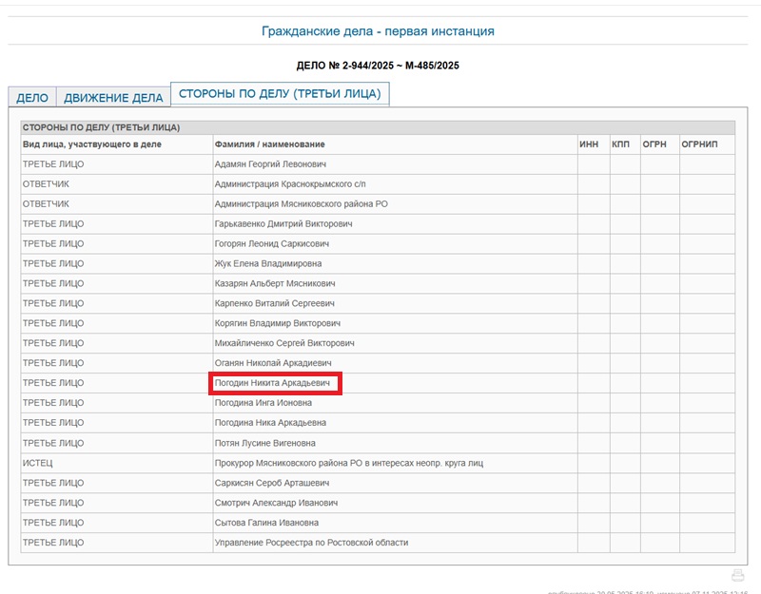Select the highlighted name Погодин Никита Аркадьевич

273,383
